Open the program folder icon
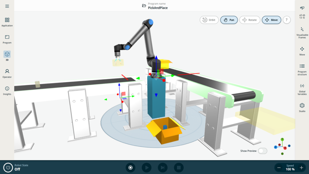This screenshot has height=174, width=309. (144, 6)
